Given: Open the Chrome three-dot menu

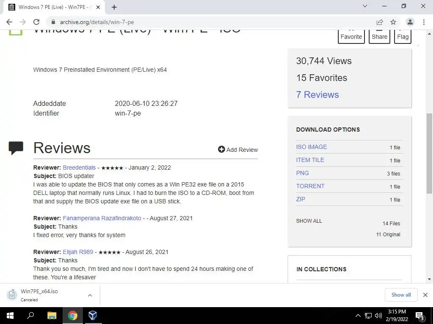Looking at the screenshot, I should [424, 22].
